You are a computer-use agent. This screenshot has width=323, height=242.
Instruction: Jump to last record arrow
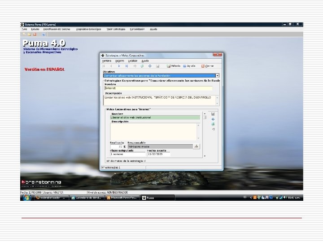(127, 66)
